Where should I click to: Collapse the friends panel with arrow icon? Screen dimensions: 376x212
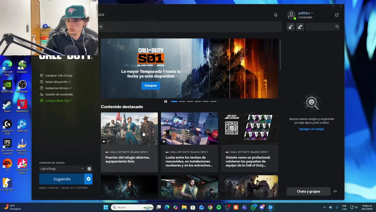click(335, 191)
